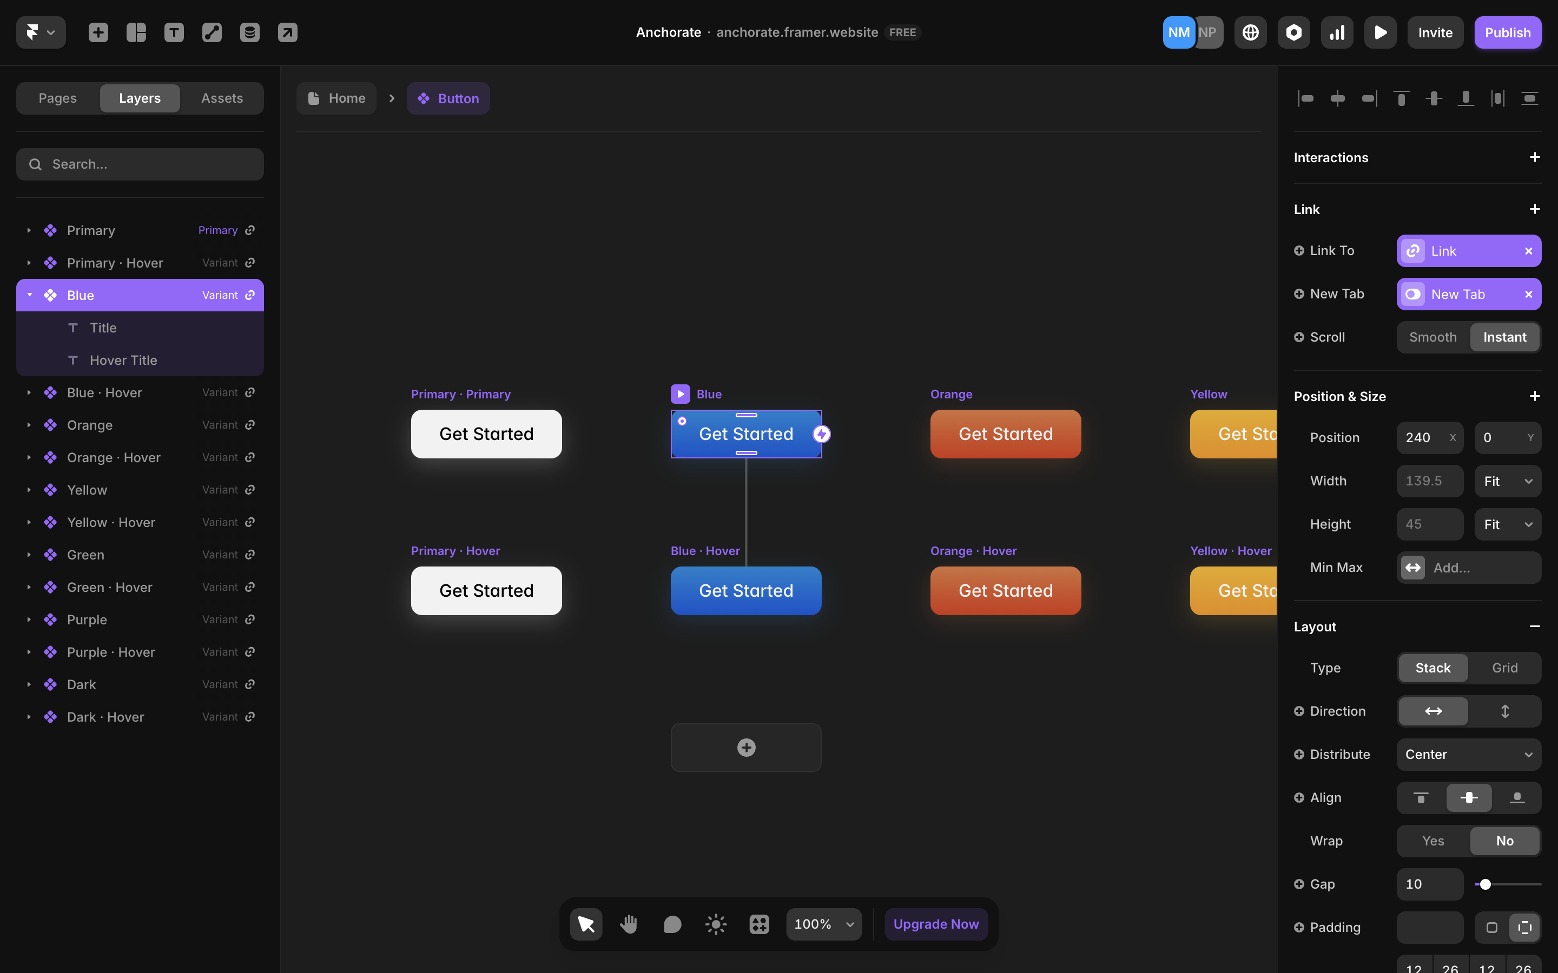Switch Layout type to Grid

tap(1504, 668)
